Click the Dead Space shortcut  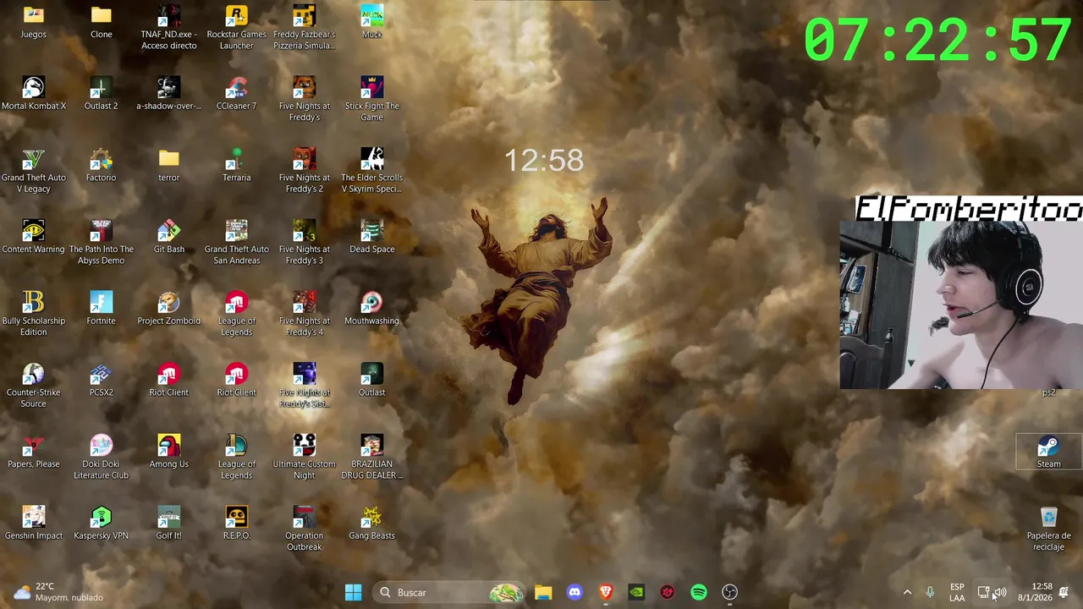click(372, 237)
